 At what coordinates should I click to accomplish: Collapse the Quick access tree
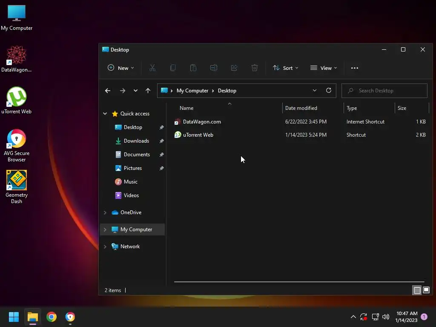[105, 113]
